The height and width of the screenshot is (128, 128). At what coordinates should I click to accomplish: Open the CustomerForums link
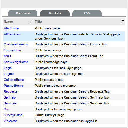click(16, 44)
